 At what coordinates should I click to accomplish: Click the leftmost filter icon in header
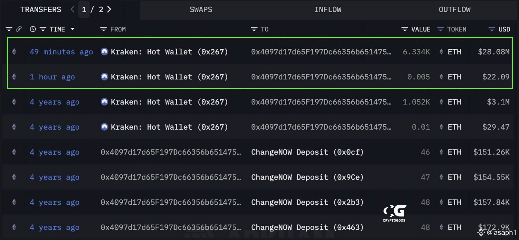[x=9, y=29]
